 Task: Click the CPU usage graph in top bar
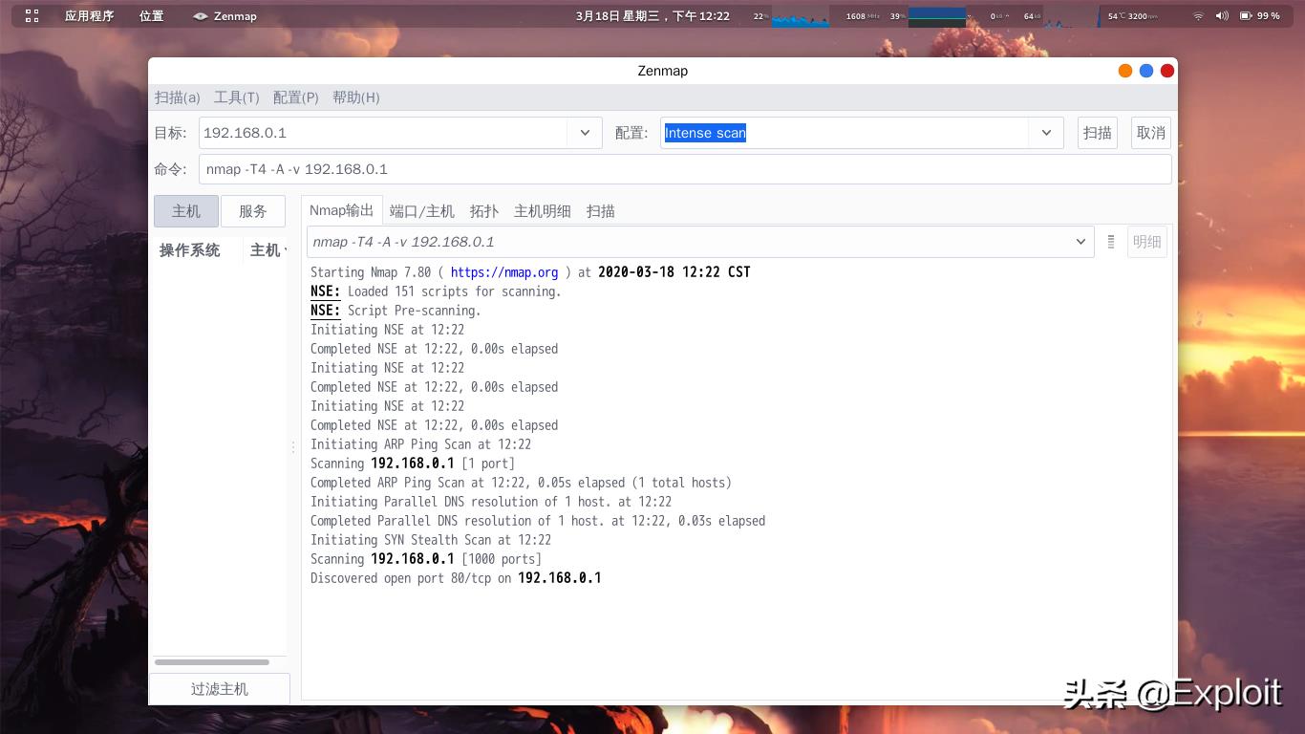(x=800, y=16)
